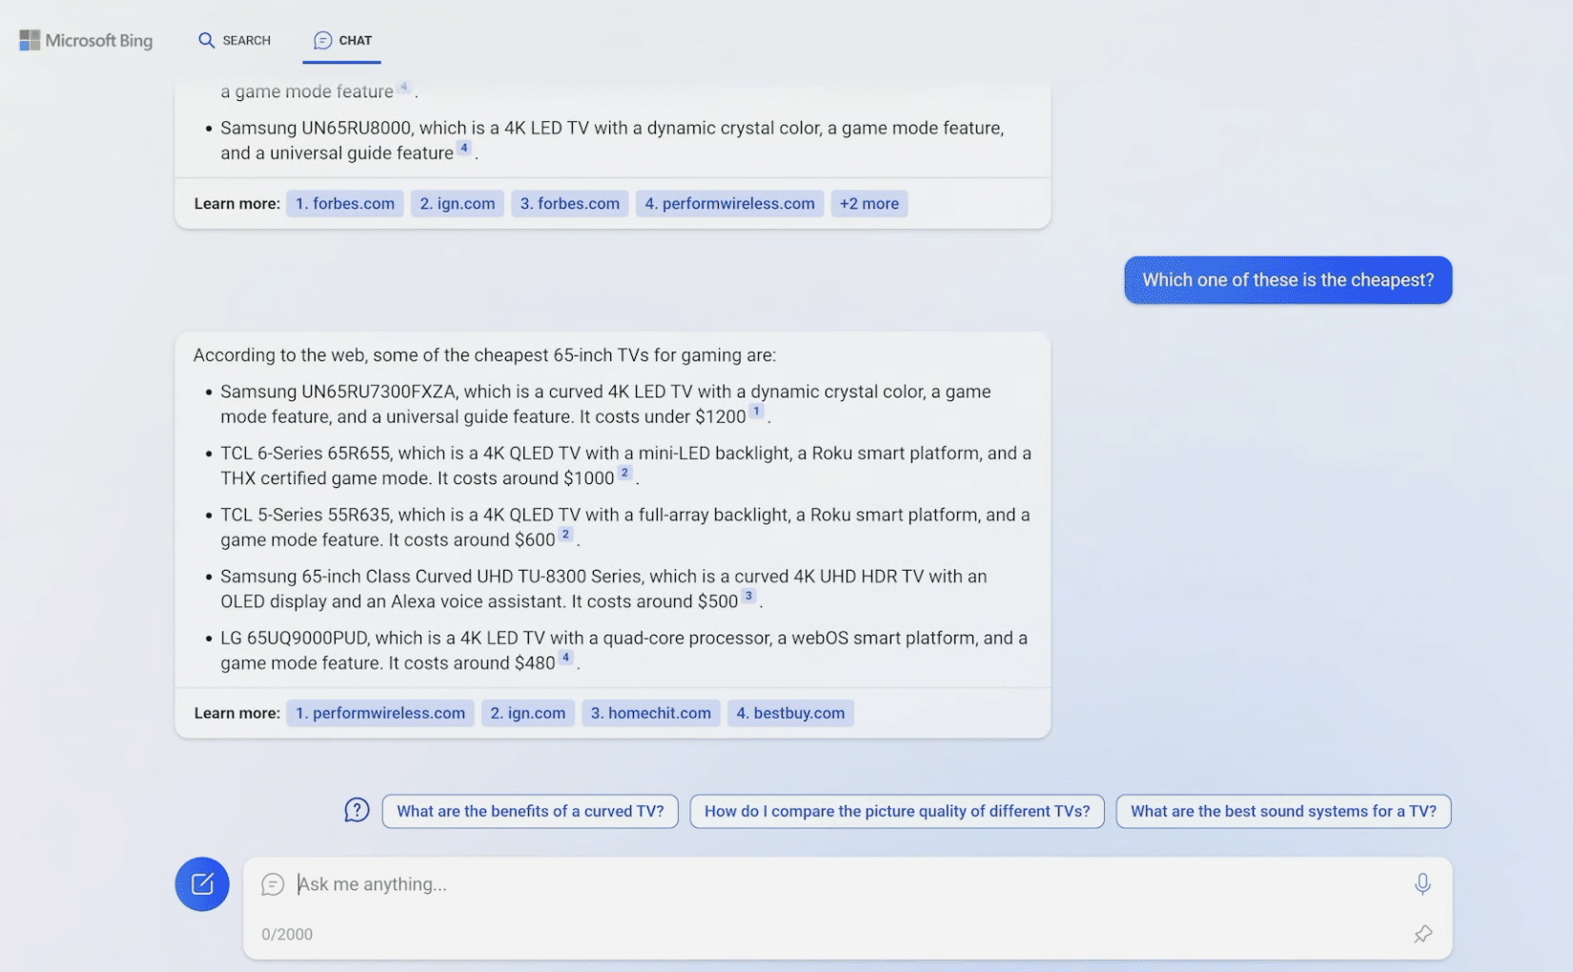Click 'According to the web' intro sentence
This screenshot has width=1573, height=972.
(x=484, y=354)
